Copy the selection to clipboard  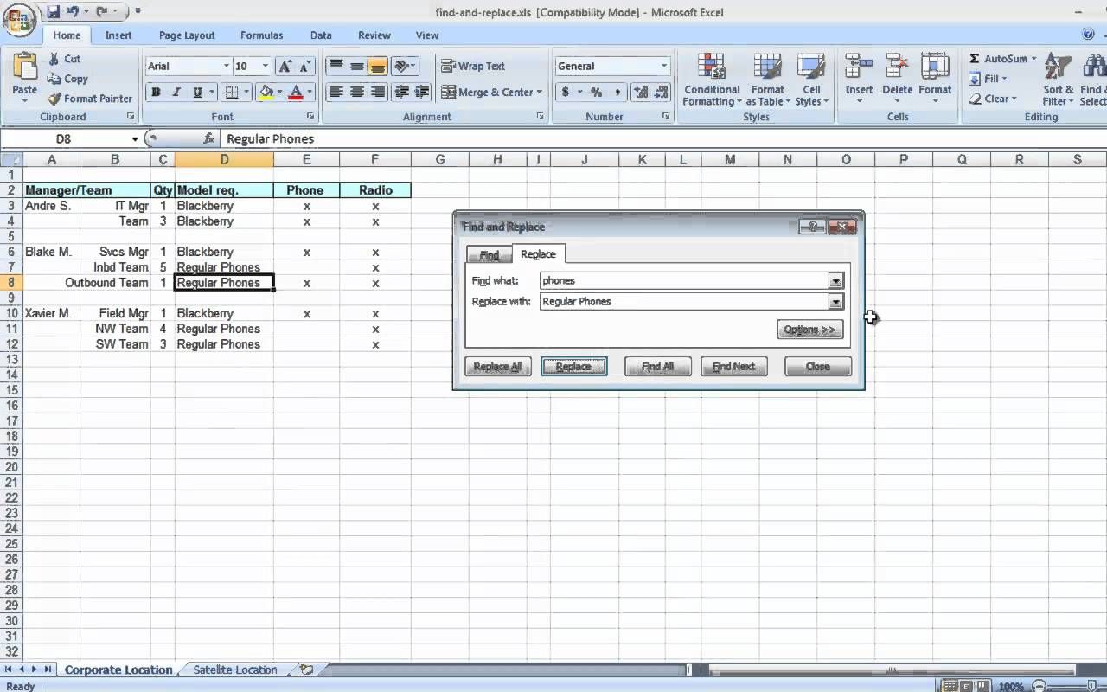click(68, 79)
